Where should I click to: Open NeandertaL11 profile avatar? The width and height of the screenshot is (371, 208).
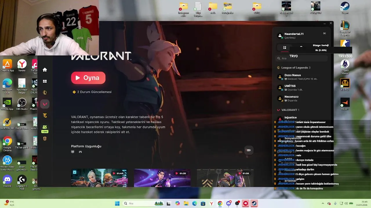(x=280, y=36)
